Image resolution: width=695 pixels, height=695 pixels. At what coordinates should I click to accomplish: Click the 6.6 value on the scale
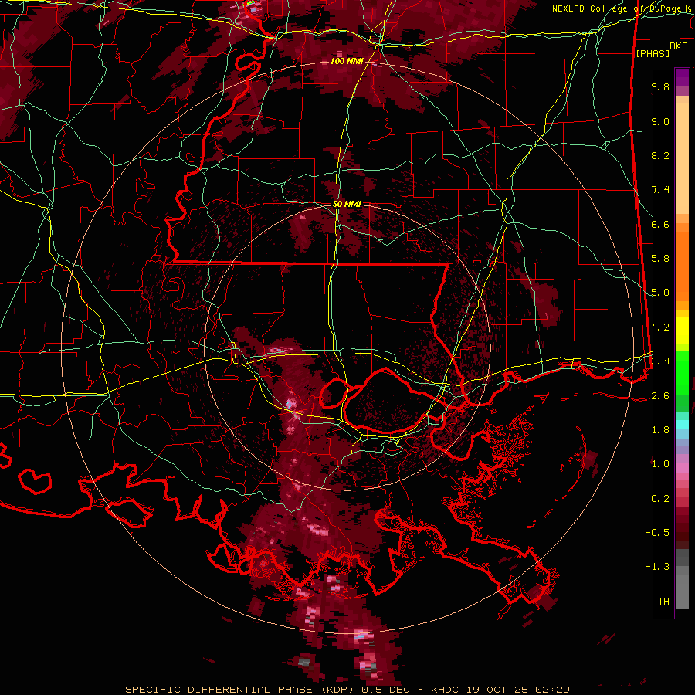(660, 224)
